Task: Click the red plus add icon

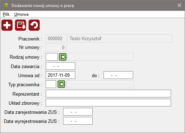Action: point(7,25)
